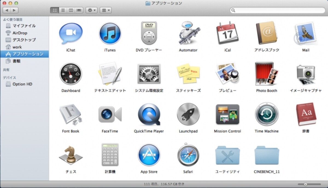The image size is (328, 188).
Task: Open the Launchpad rocket icon
Action: (x=188, y=114)
